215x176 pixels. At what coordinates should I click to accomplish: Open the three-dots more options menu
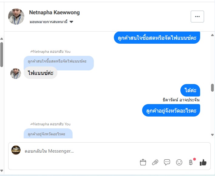pyautogui.click(x=197, y=16)
